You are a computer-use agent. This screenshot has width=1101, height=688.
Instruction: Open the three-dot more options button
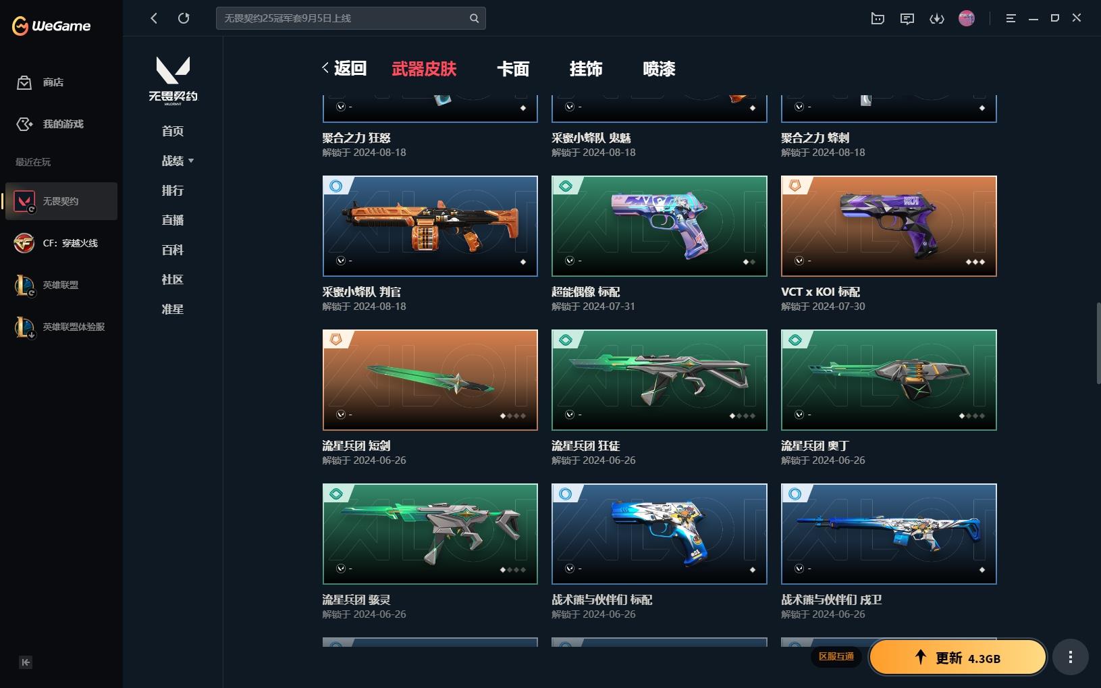point(1071,657)
